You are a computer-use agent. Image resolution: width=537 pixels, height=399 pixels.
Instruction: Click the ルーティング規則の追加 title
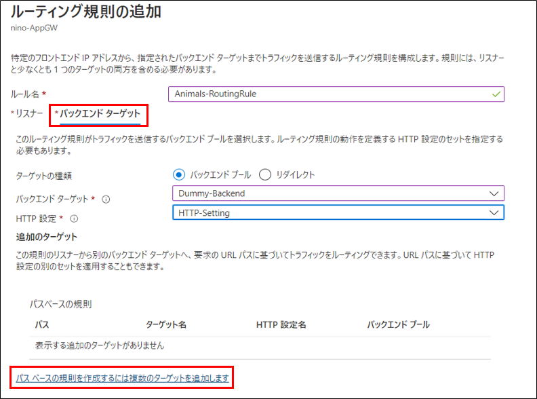point(85,12)
